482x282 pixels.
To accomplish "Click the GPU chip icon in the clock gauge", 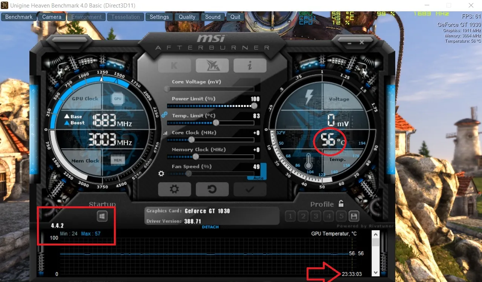I will 118,99.
